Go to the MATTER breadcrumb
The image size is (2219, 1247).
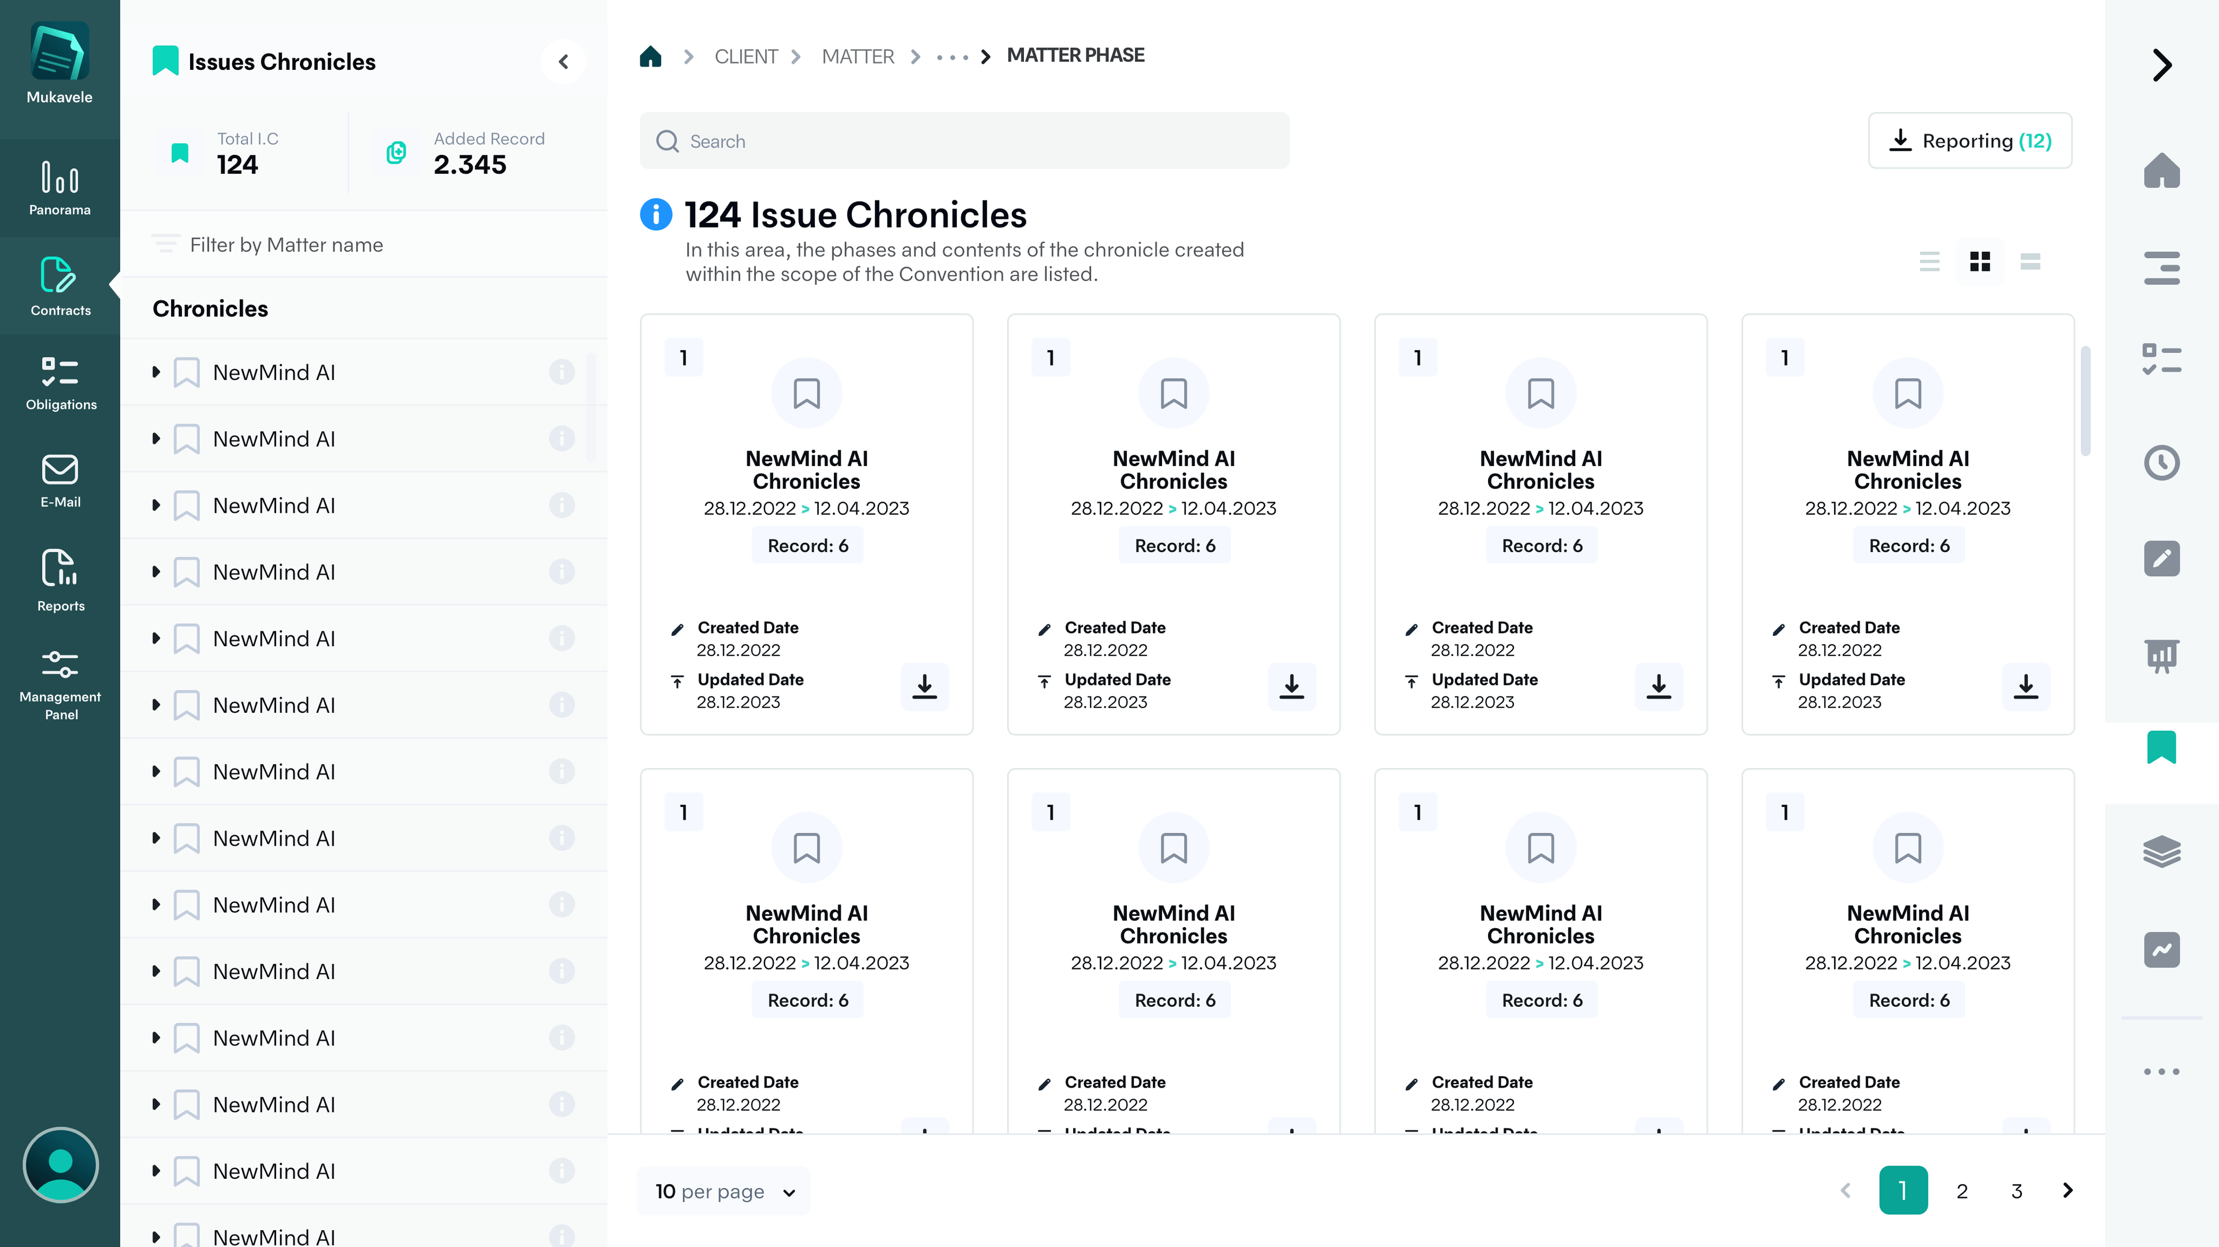(x=857, y=57)
